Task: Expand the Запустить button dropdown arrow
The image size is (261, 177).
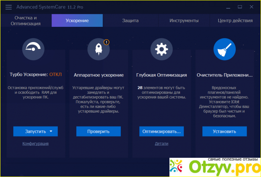Action: tap(51, 131)
